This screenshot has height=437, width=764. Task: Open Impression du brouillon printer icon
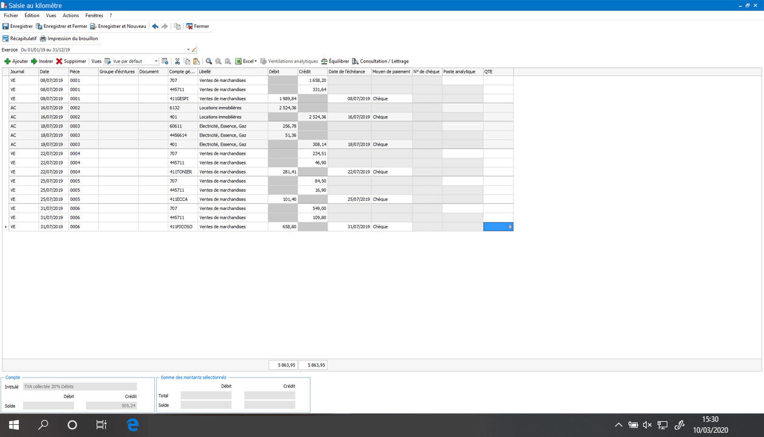click(43, 38)
